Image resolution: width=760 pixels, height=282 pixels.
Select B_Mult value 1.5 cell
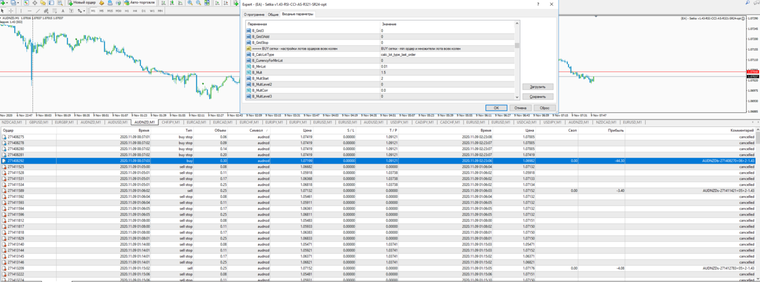pyautogui.click(x=447, y=72)
